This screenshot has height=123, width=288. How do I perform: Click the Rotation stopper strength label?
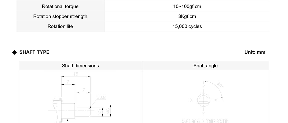[x=60, y=16]
